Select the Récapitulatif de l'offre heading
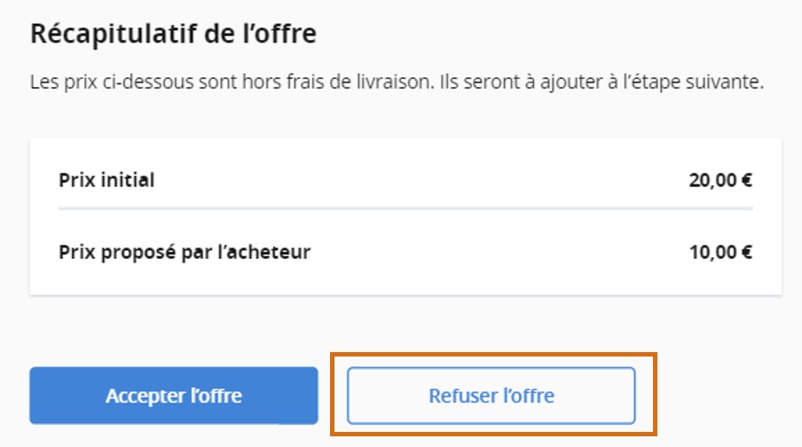802x447 pixels. coord(174,35)
